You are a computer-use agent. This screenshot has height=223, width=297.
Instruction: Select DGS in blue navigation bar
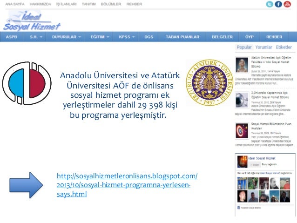[x=148, y=37]
